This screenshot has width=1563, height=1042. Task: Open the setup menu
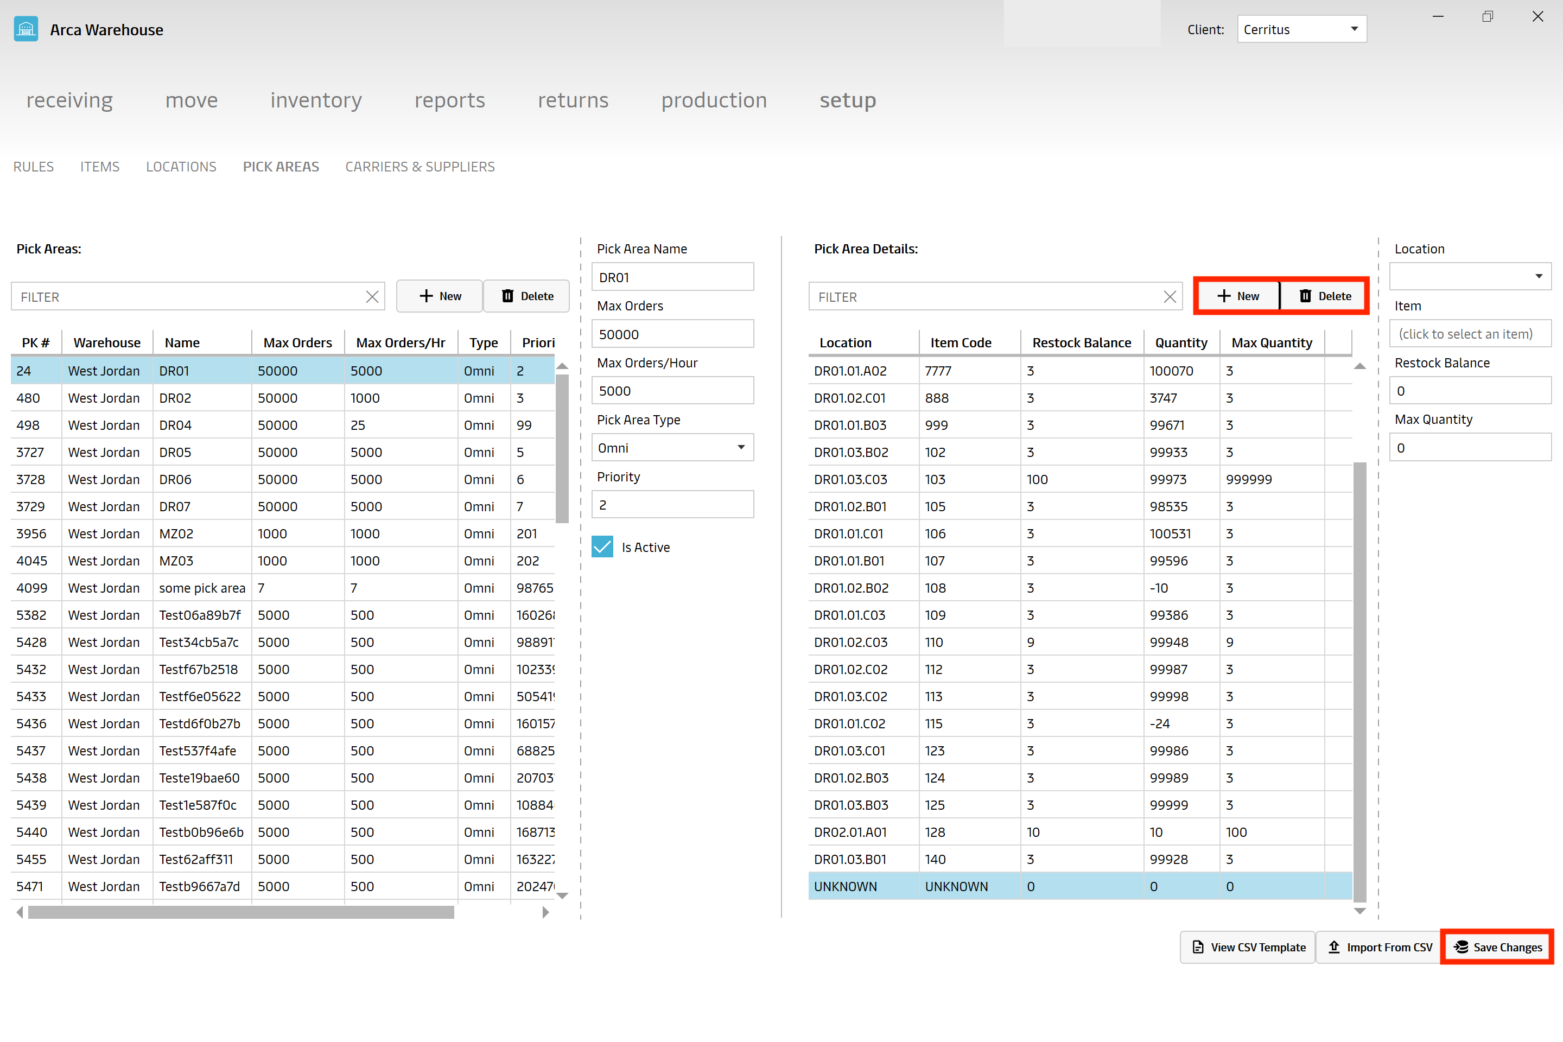coord(847,100)
